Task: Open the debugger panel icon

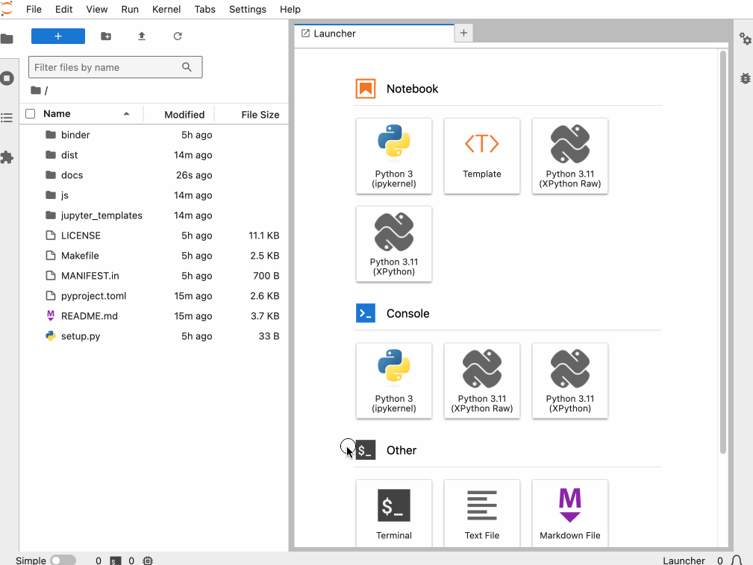Action: click(744, 78)
